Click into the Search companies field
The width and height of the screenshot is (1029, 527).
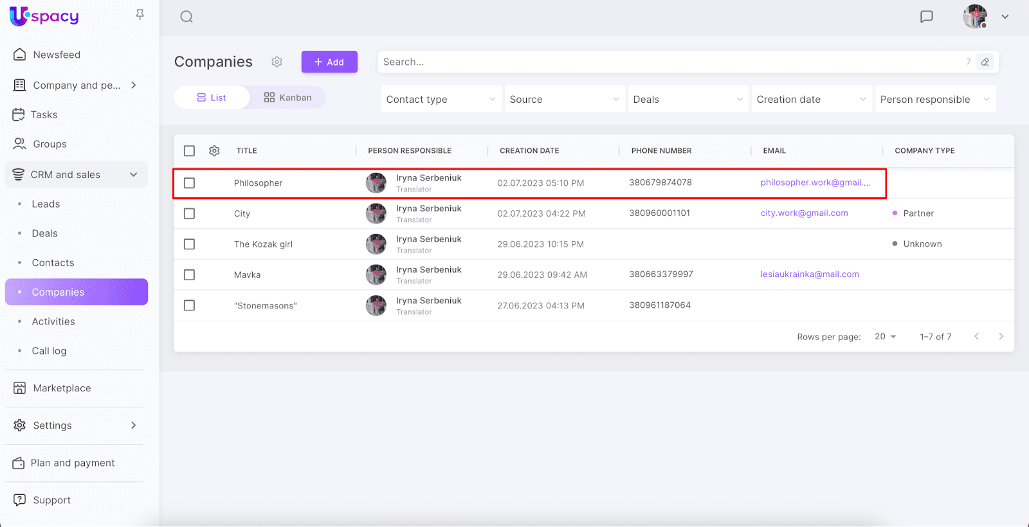(x=669, y=62)
